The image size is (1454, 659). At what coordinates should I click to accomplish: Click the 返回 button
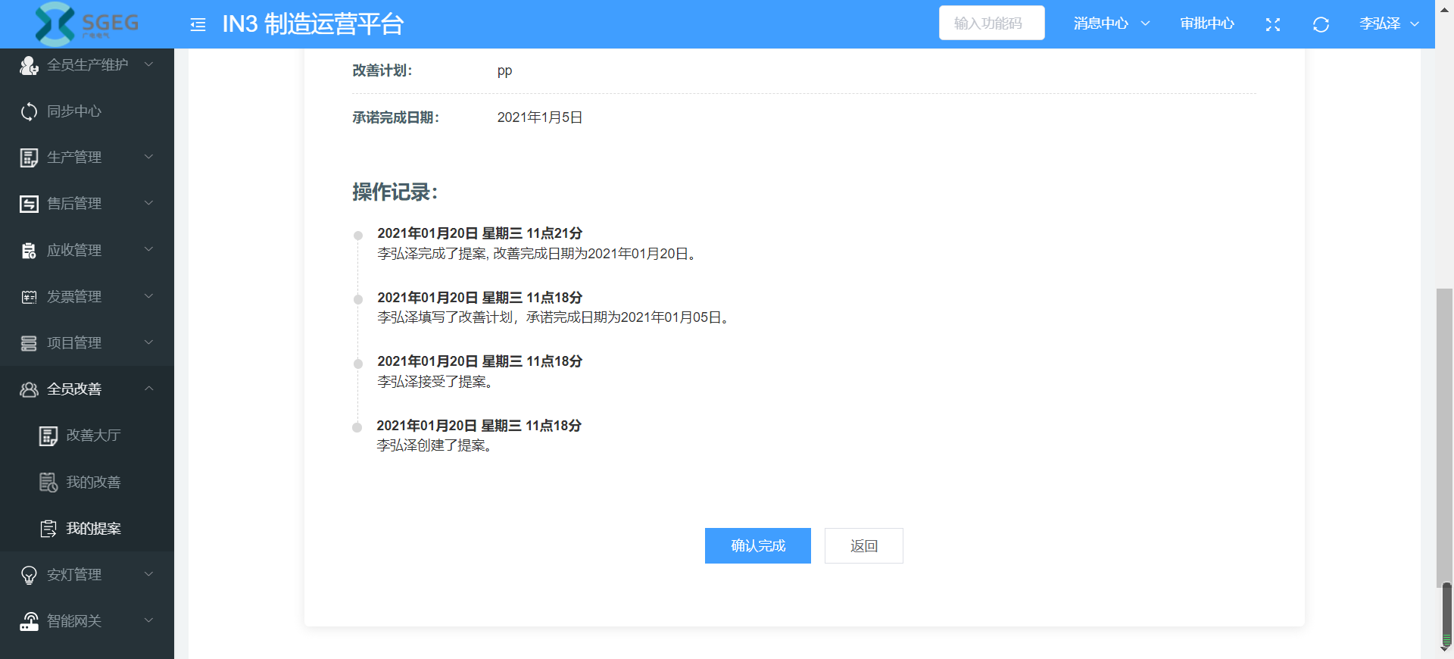click(x=863, y=545)
